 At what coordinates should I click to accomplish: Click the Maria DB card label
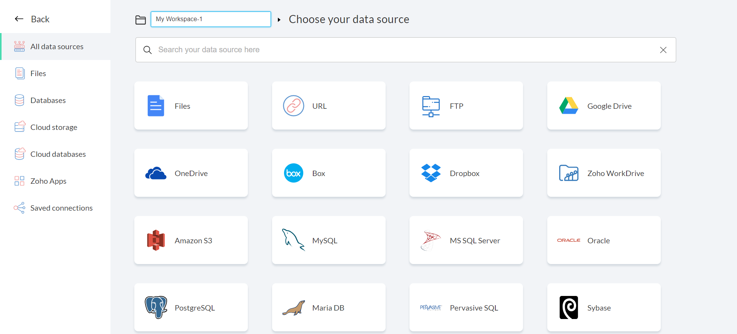click(328, 308)
